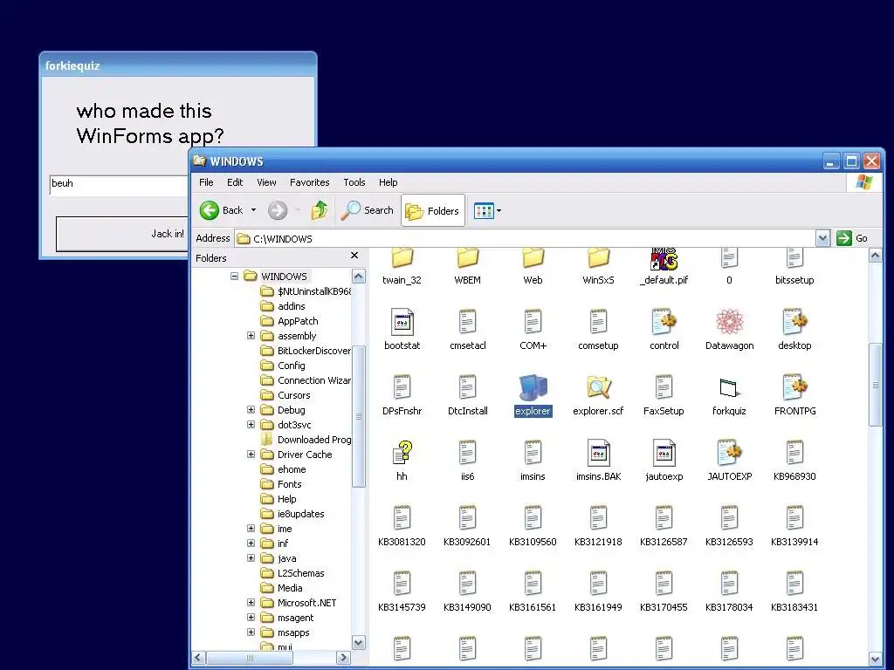
Task: Open the twain_32 folder icon
Action: point(402,258)
